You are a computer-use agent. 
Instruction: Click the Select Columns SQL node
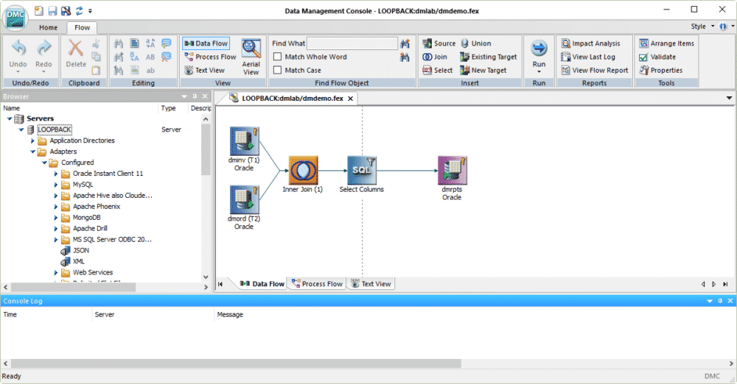(361, 170)
